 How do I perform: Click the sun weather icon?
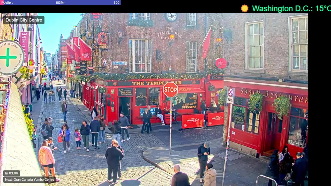pos(244,8)
